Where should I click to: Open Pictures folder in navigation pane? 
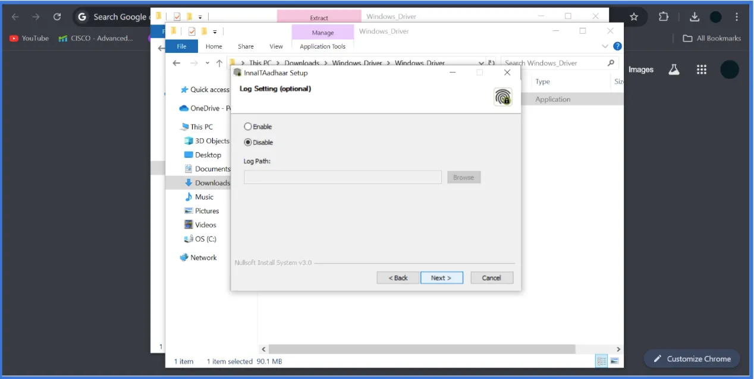[x=202, y=211]
